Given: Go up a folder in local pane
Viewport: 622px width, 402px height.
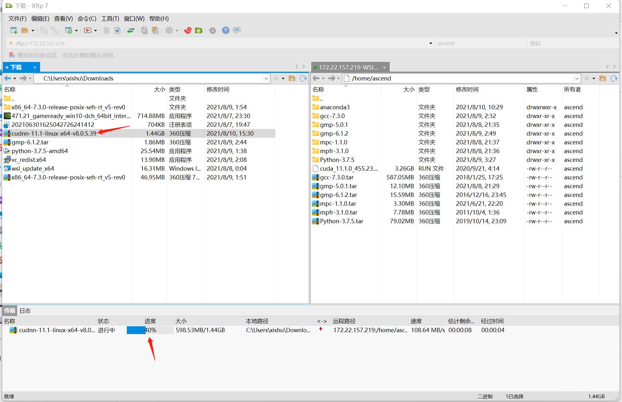Looking at the screenshot, I should [x=292, y=78].
